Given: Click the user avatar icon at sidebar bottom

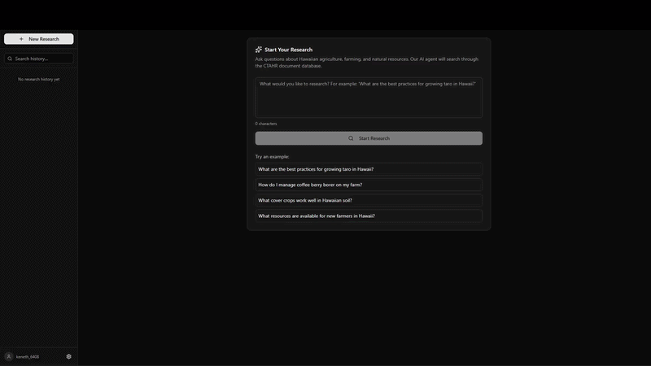Looking at the screenshot, I should tap(9, 356).
